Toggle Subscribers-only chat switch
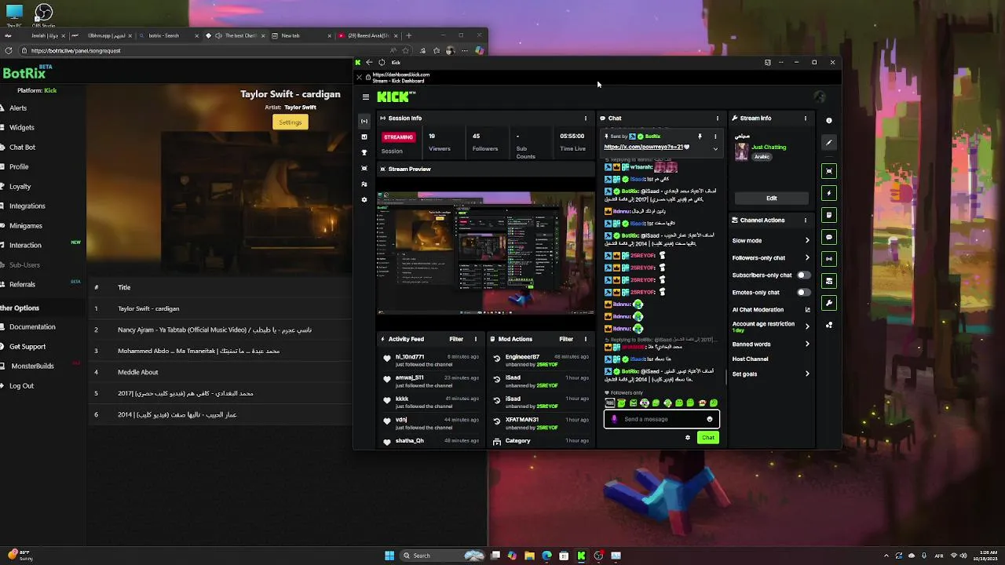 [803, 275]
